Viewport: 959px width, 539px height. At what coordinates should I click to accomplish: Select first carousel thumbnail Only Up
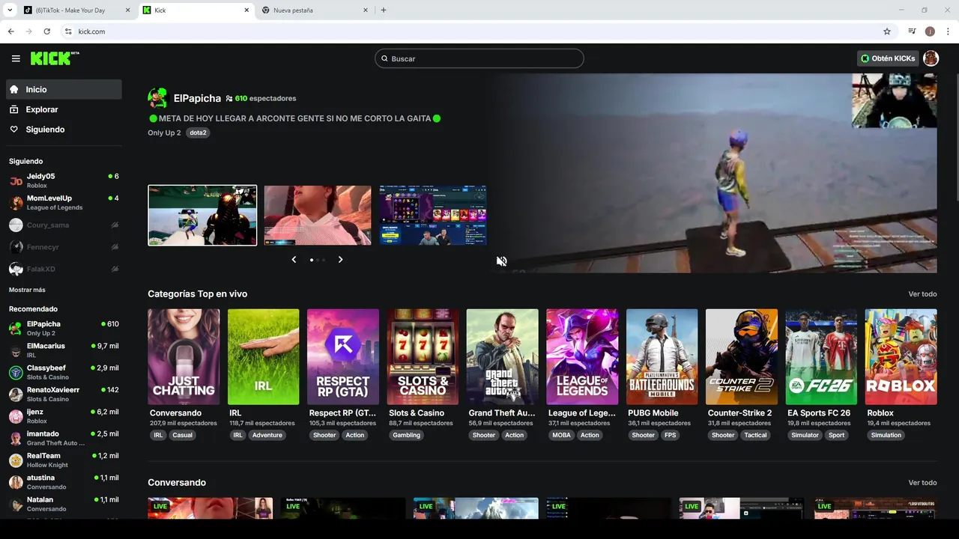pyautogui.click(x=202, y=216)
